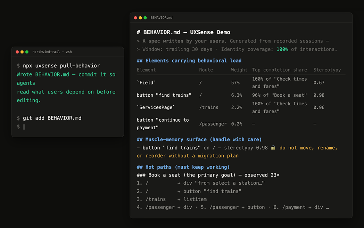
Task: Click step 2 'button "find trains"' in hot path
Action: pos(213,191)
